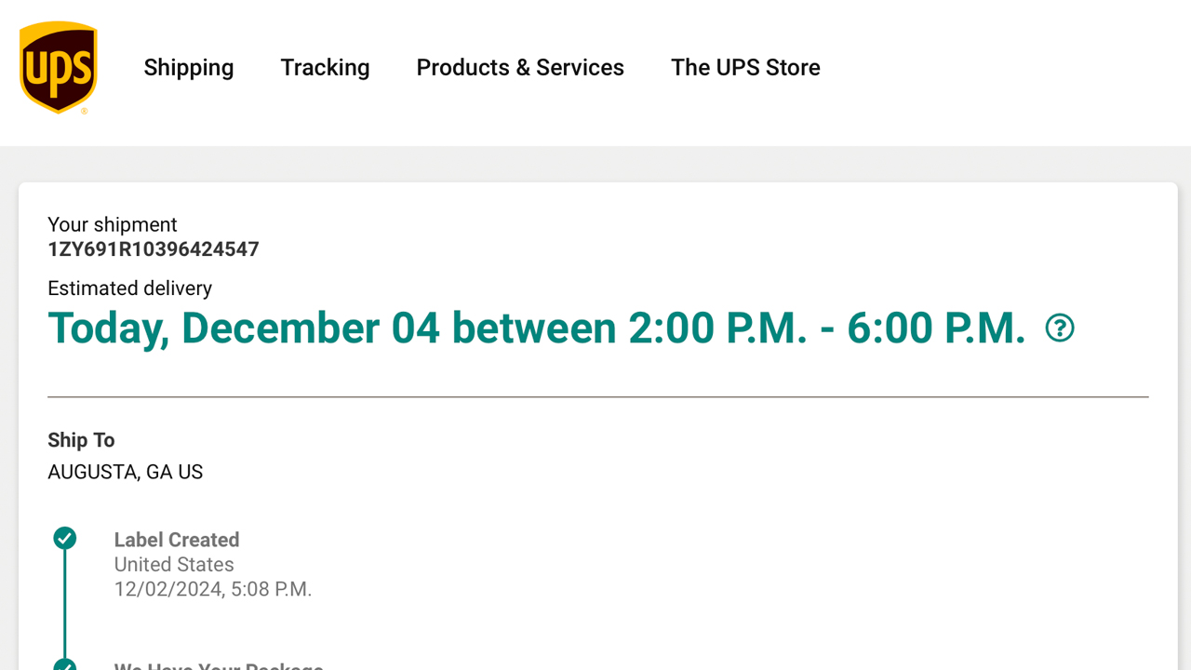This screenshot has height=670, width=1191.
Task: Click the estimated delivery help question mark icon
Action: (1060, 328)
